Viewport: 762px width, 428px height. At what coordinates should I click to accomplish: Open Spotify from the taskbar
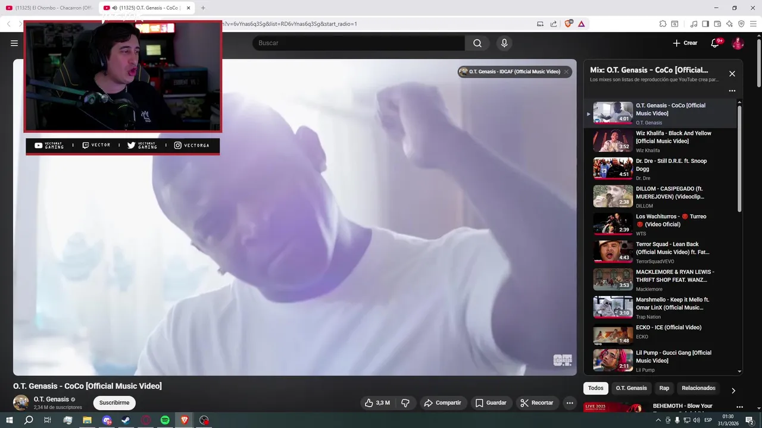tap(165, 420)
